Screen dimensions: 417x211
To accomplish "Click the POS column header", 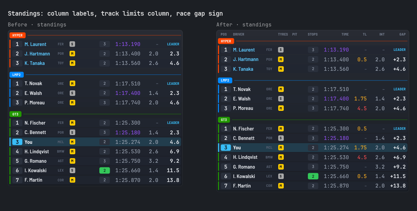I will tap(224, 35).
